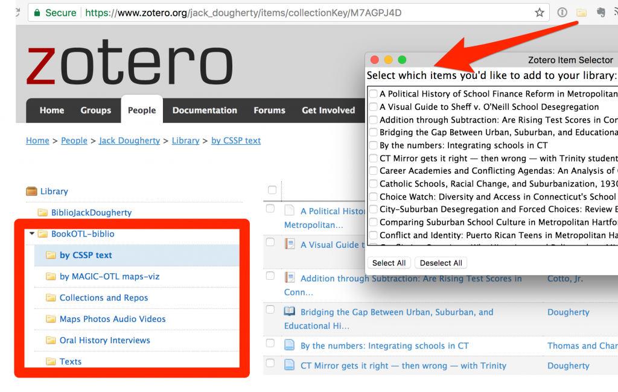Viewport: 618px width, 392px height.
Task: Tick Career Academies and Conflicting Agendas checkbox
Action: 373,171
